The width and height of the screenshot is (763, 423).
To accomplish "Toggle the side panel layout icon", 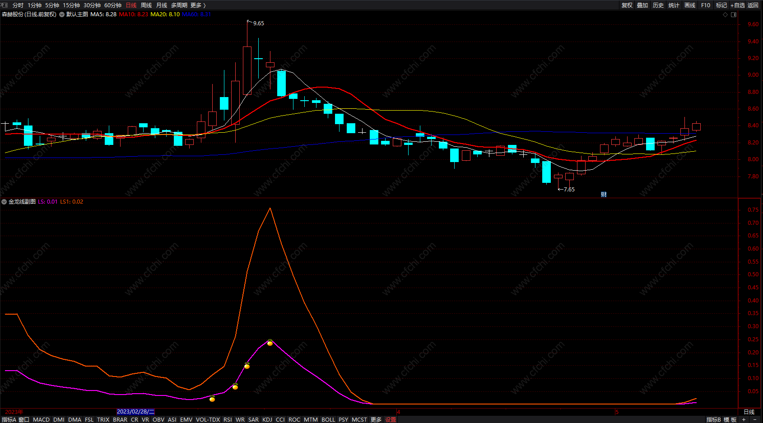I will click(734, 14).
